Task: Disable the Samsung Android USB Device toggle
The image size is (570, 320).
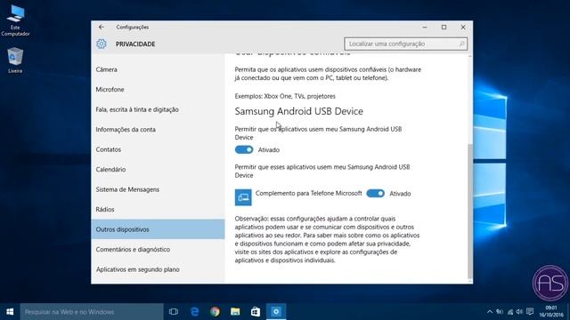Action: [x=244, y=149]
